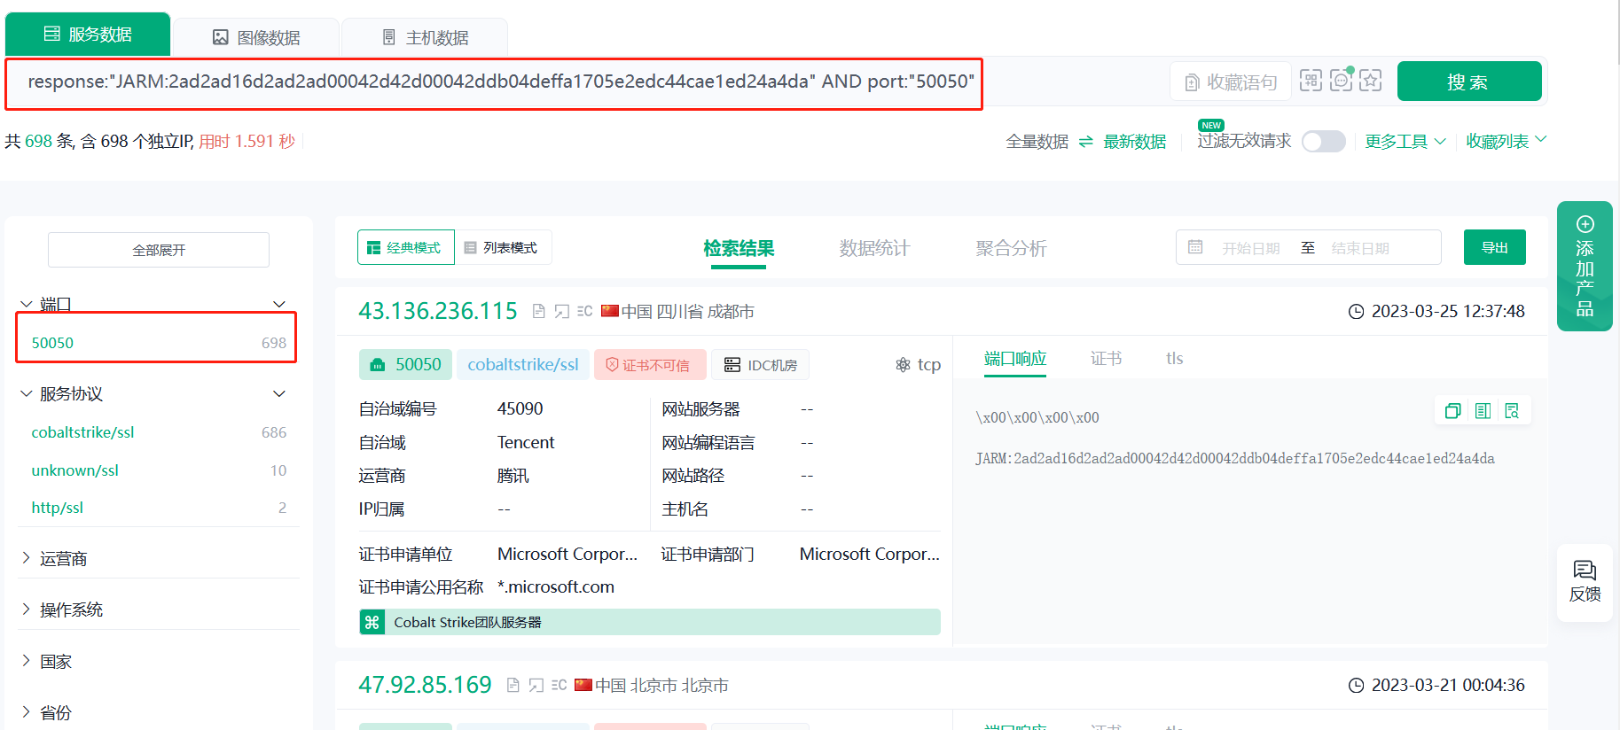Filter results by cobaltstrike/ssl protocol

[83, 433]
